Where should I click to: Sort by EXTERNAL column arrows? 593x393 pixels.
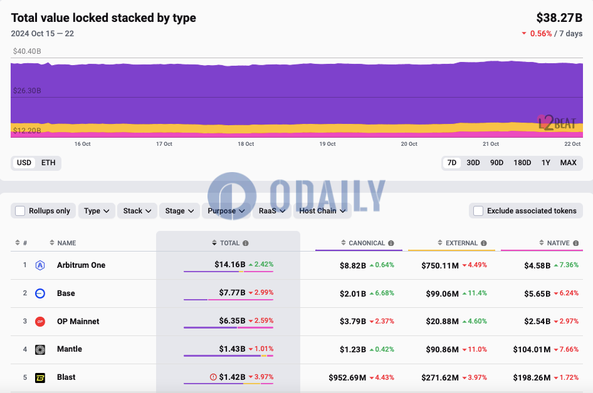point(440,242)
